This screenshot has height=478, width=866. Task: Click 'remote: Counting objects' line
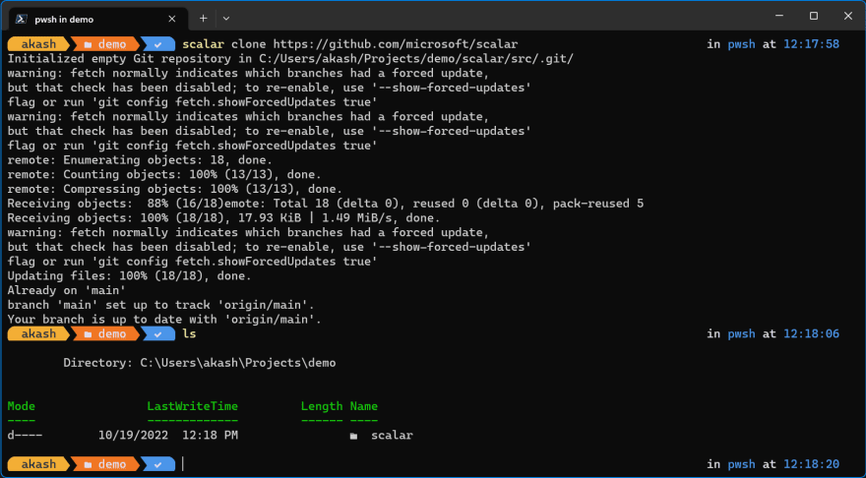(164, 174)
